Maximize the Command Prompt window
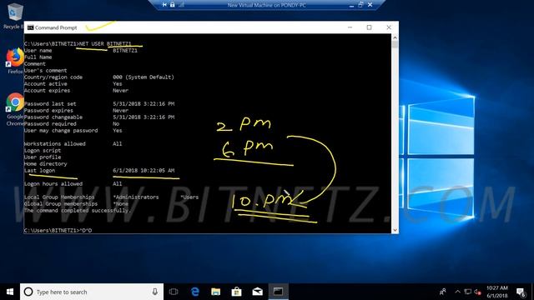534x300 pixels. pyautogui.click(x=369, y=27)
